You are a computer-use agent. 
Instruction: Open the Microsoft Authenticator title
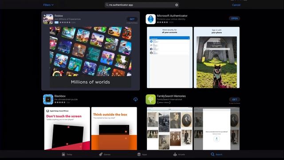(x=172, y=16)
